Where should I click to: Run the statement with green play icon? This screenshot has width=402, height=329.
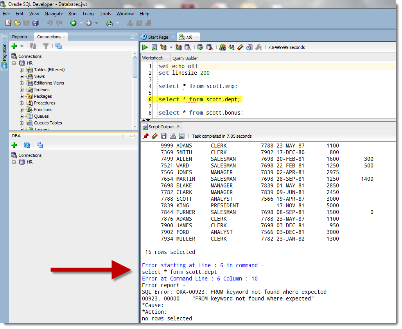(x=145, y=47)
